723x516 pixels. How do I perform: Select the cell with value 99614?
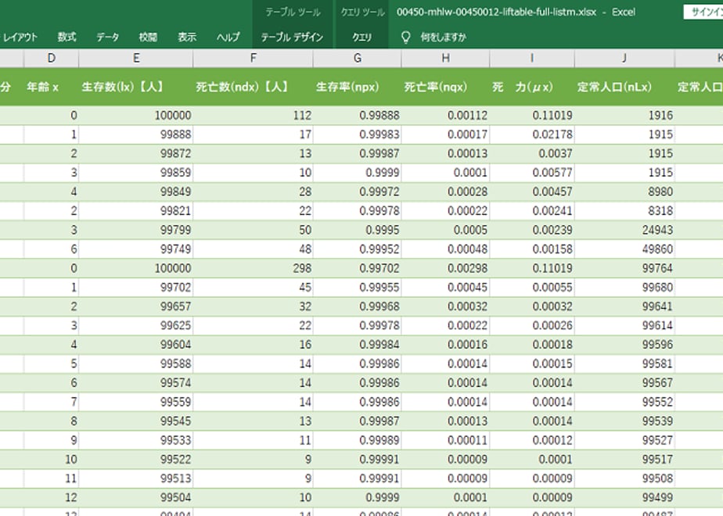pyautogui.click(x=624, y=326)
